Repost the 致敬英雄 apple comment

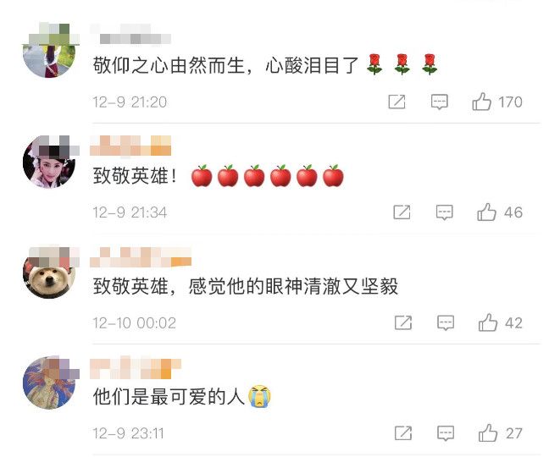click(402, 212)
